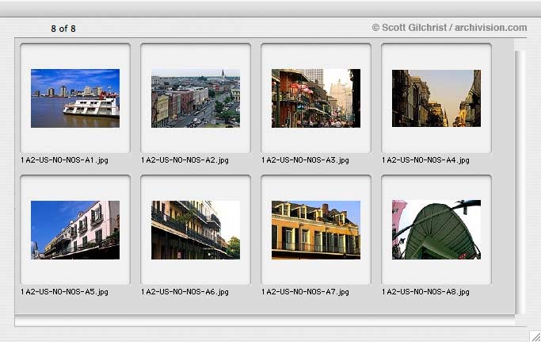The width and height of the screenshot is (541, 342).
Task: Click filename 1A2-US-NO-NOS-A2.jpg
Action: 185,160
